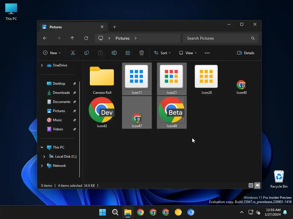The width and height of the screenshot is (293, 219).
Task: Switch to details list view icon
Action: [251, 185]
